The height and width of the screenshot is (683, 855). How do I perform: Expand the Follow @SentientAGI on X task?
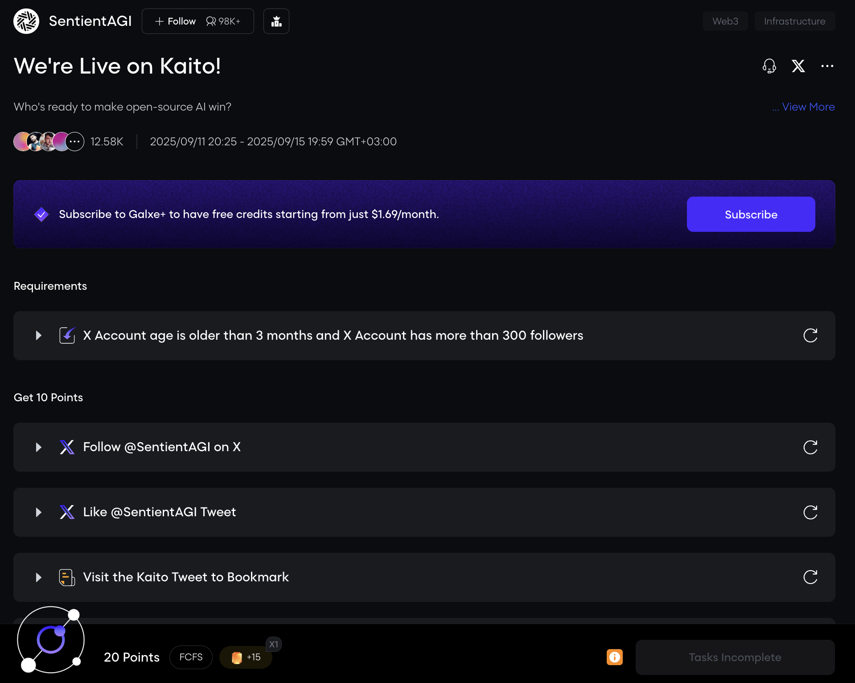39,447
